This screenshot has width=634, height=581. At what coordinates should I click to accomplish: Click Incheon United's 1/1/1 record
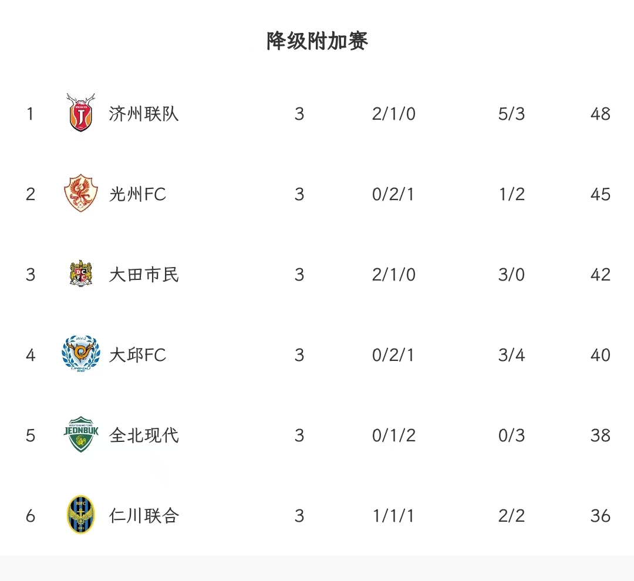click(393, 516)
